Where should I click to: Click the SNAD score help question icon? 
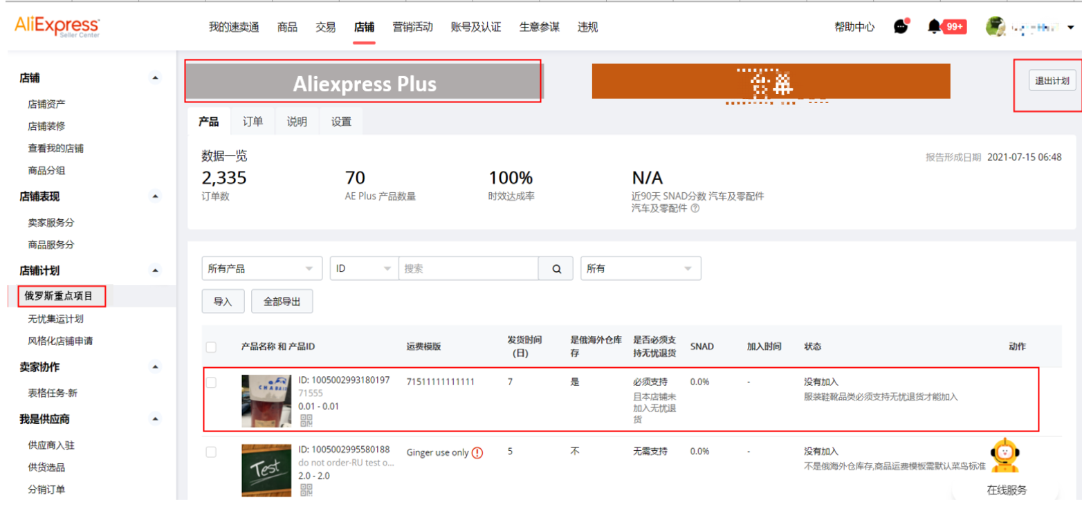coord(695,208)
